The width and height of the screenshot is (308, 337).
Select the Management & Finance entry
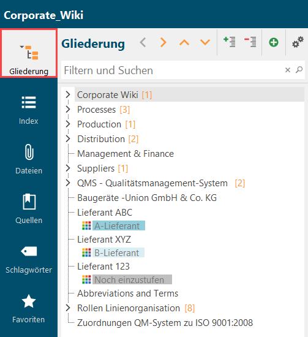[x=126, y=154]
